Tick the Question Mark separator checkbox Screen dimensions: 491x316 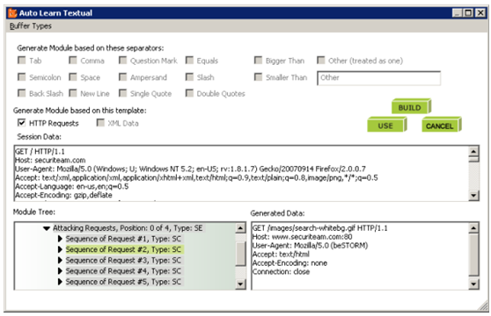click(123, 61)
